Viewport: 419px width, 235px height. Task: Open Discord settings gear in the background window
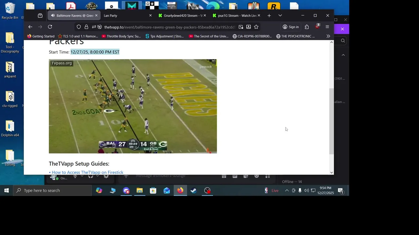click(x=106, y=176)
